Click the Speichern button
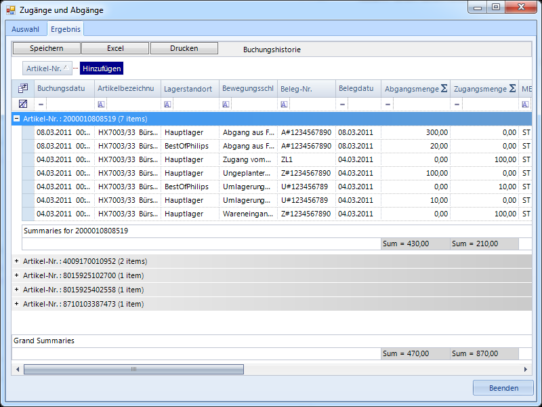Viewport: 542px width, 407px height. coord(47,48)
